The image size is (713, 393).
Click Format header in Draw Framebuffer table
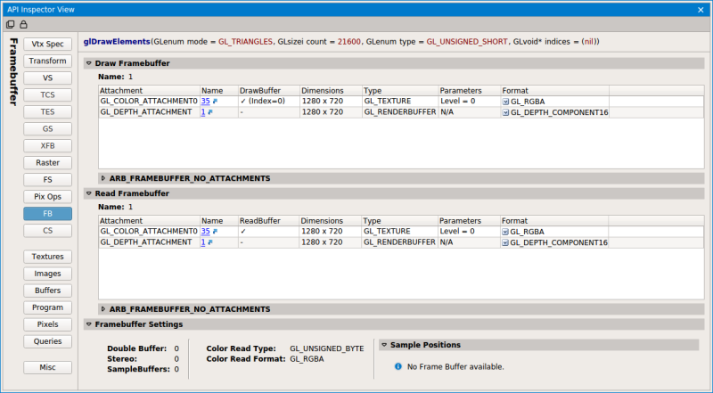tap(554, 91)
